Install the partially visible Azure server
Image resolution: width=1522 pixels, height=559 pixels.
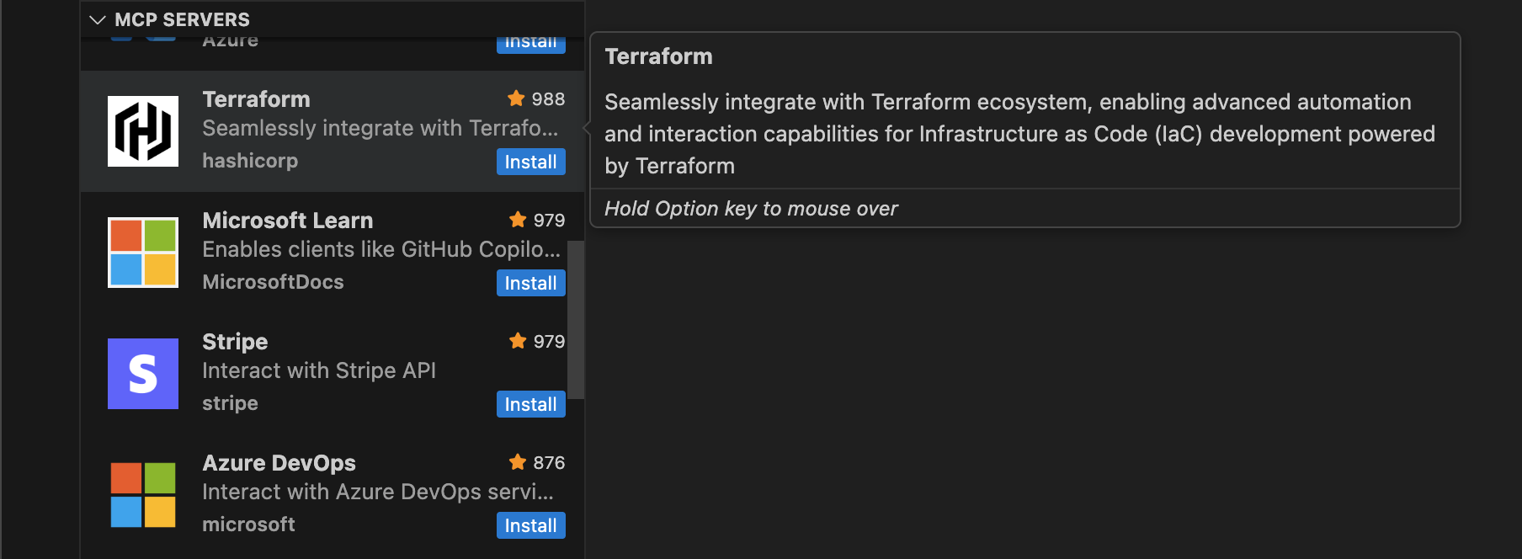[x=530, y=44]
